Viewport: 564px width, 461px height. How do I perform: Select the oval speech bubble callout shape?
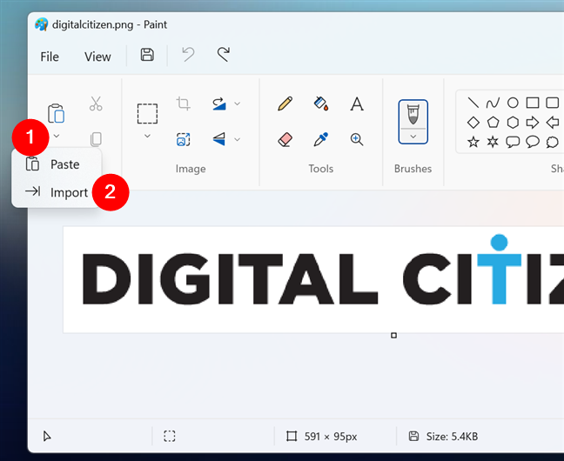(x=533, y=142)
